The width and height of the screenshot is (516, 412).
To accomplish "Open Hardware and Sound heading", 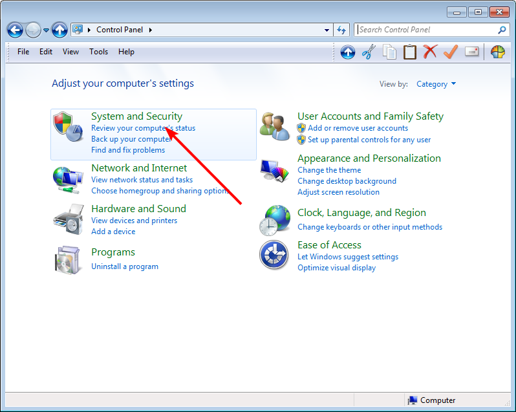I will pos(138,209).
